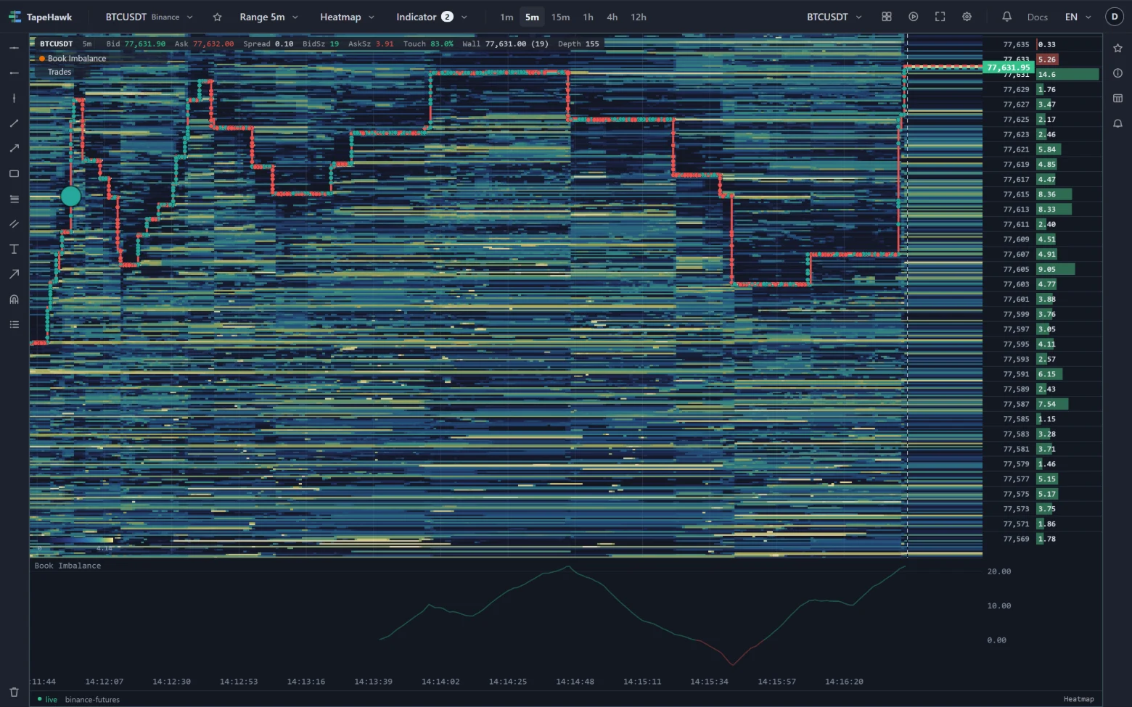This screenshot has height=707, width=1132.
Task: Switch to the 12h timeframe
Action: tap(639, 17)
